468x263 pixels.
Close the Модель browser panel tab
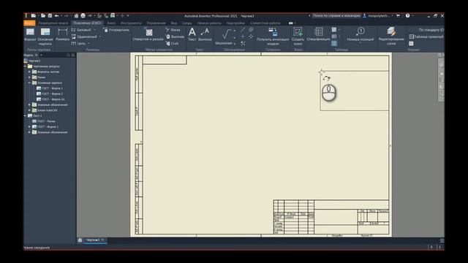(37, 56)
